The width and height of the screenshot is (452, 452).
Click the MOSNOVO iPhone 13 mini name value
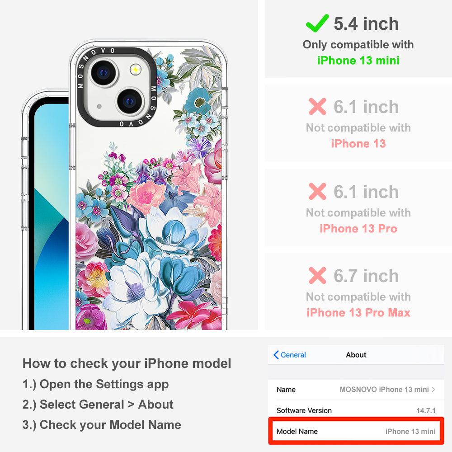tap(384, 390)
